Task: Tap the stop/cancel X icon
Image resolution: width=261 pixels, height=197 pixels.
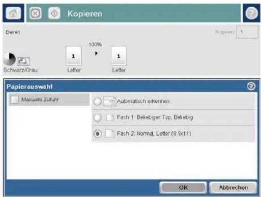Action: 35,13
